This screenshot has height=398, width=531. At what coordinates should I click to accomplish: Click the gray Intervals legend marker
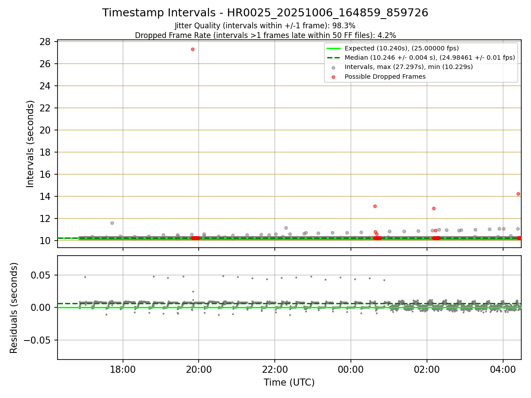(334, 67)
